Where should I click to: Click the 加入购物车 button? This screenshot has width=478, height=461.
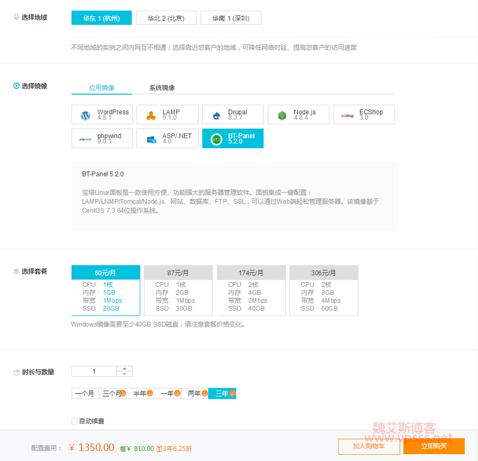(369, 446)
